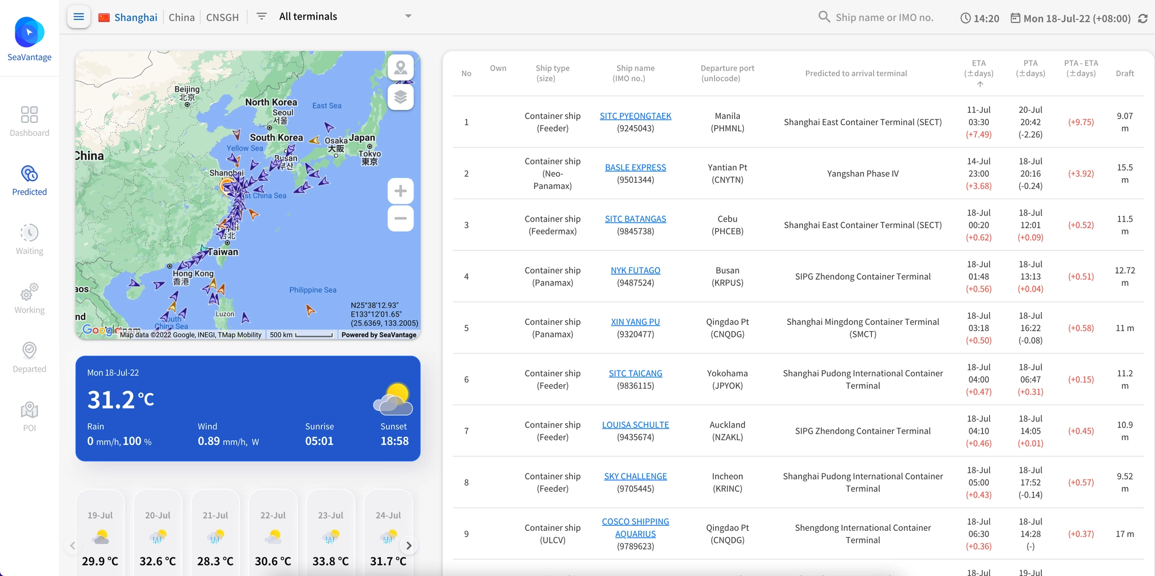Open the date picker Mon 18-Jul-22
This screenshot has width=1155, height=576.
click(x=1070, y=18)
